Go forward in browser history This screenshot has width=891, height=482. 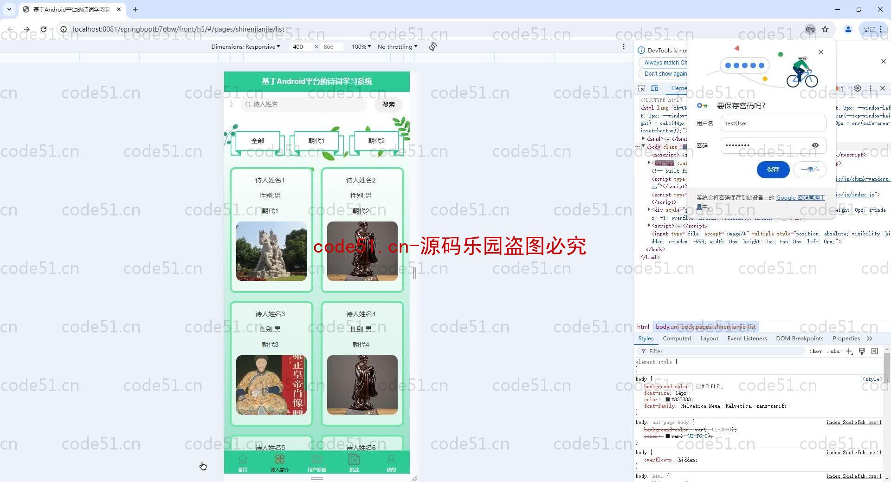(x=26, y=29)
